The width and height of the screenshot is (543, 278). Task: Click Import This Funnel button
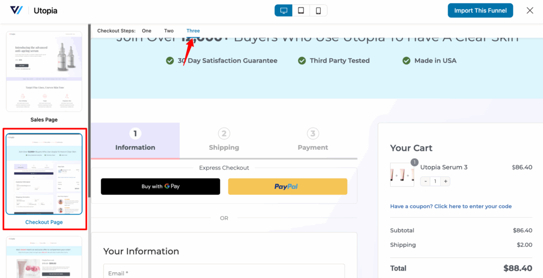[x=480, y=11]
